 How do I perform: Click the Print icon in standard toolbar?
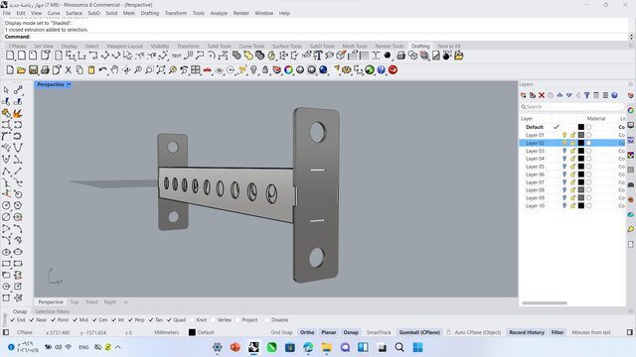point(45,70)
